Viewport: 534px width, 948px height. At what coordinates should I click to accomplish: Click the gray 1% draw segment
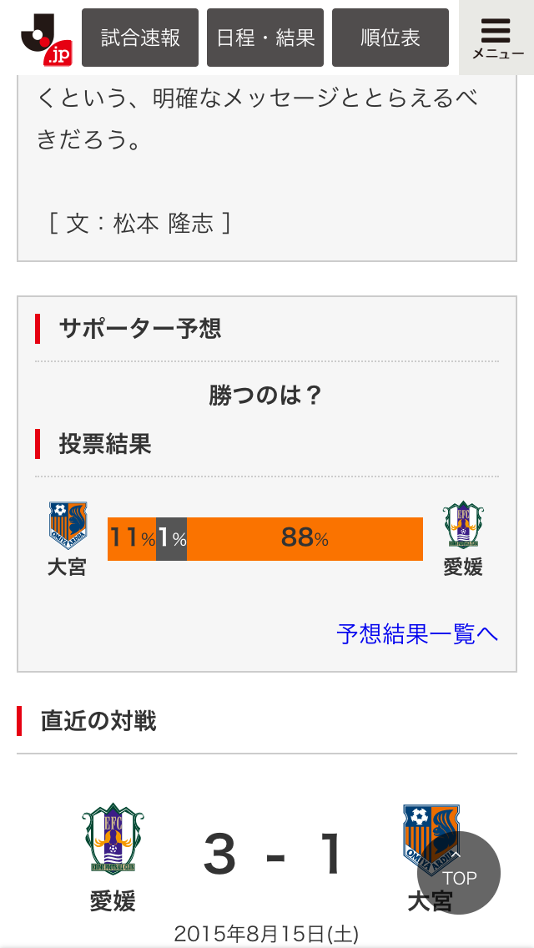point(172,539)
